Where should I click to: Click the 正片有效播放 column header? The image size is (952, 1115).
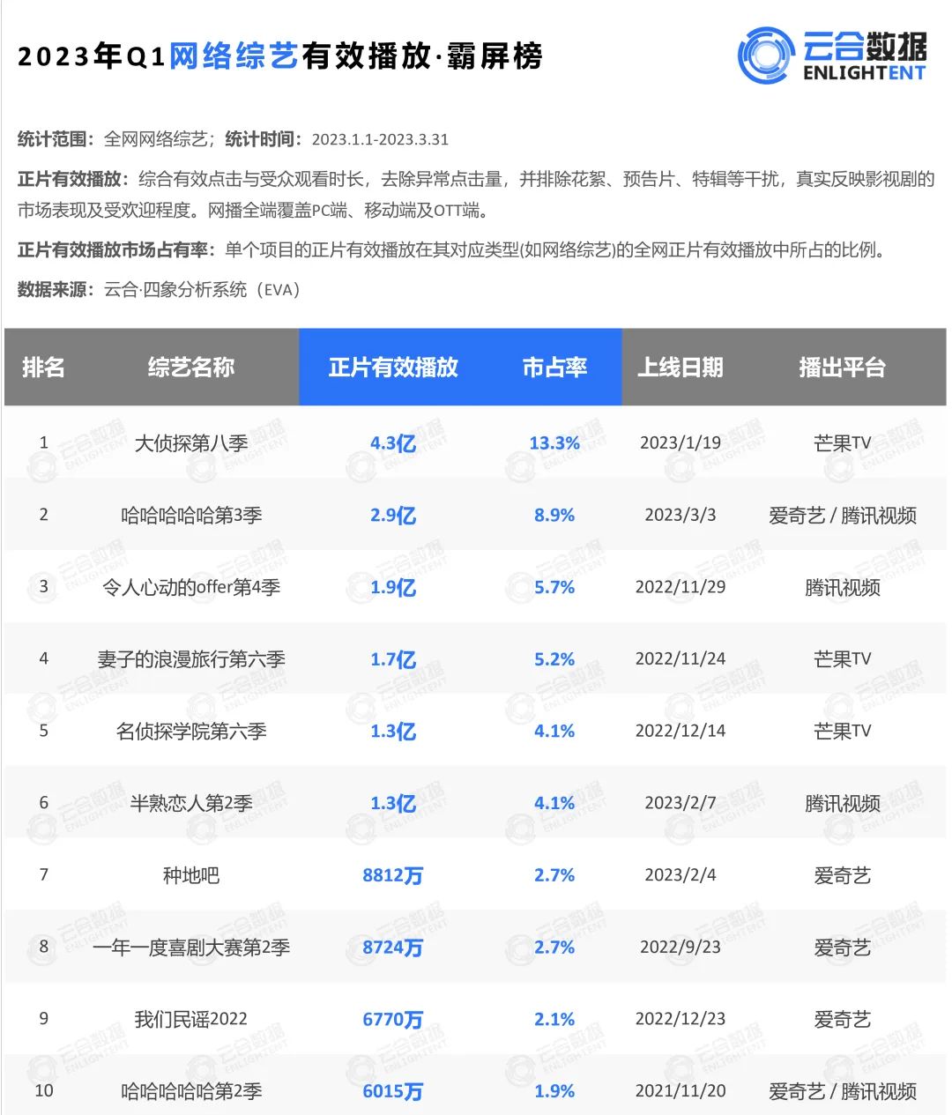(393, 368)
